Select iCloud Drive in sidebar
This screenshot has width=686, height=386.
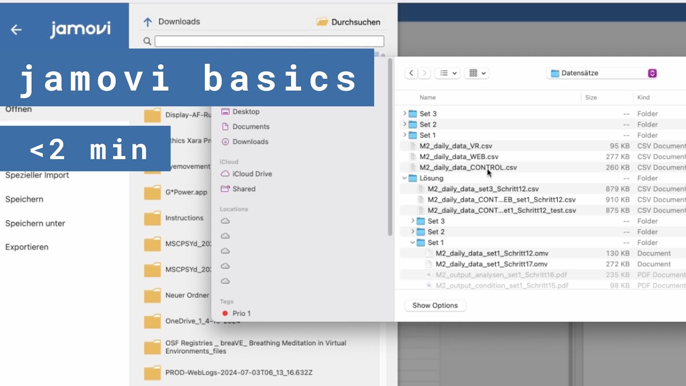(252, 174)
